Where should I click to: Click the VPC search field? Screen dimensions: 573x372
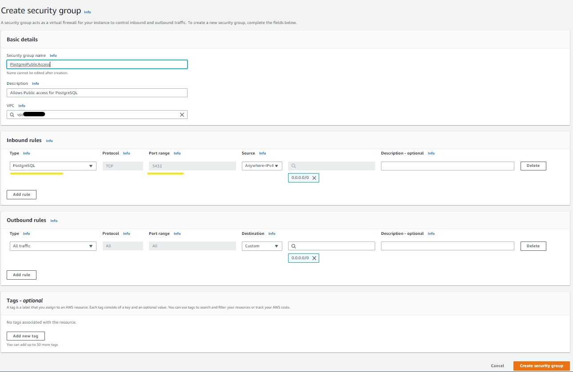97,115
